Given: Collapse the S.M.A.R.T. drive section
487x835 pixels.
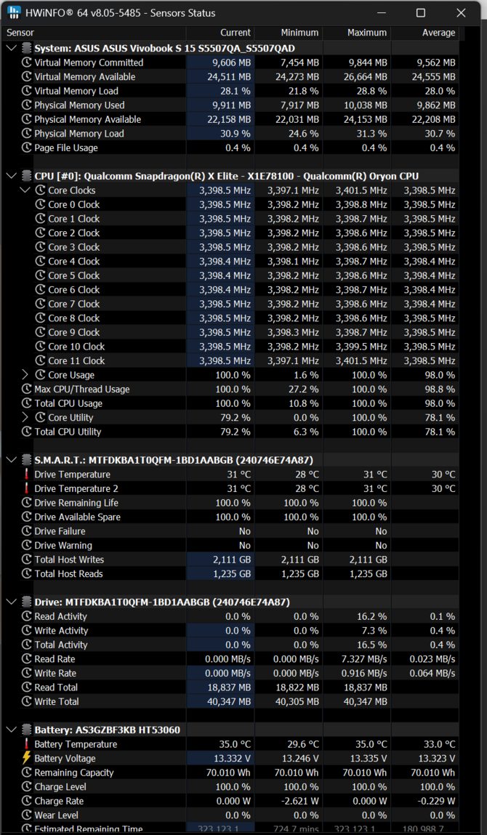Looking at the screenshot, I should click(x=12, y=460).
